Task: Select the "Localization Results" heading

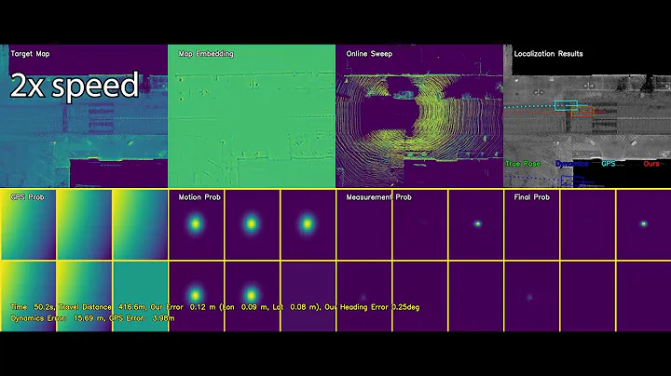Action: 548,54
